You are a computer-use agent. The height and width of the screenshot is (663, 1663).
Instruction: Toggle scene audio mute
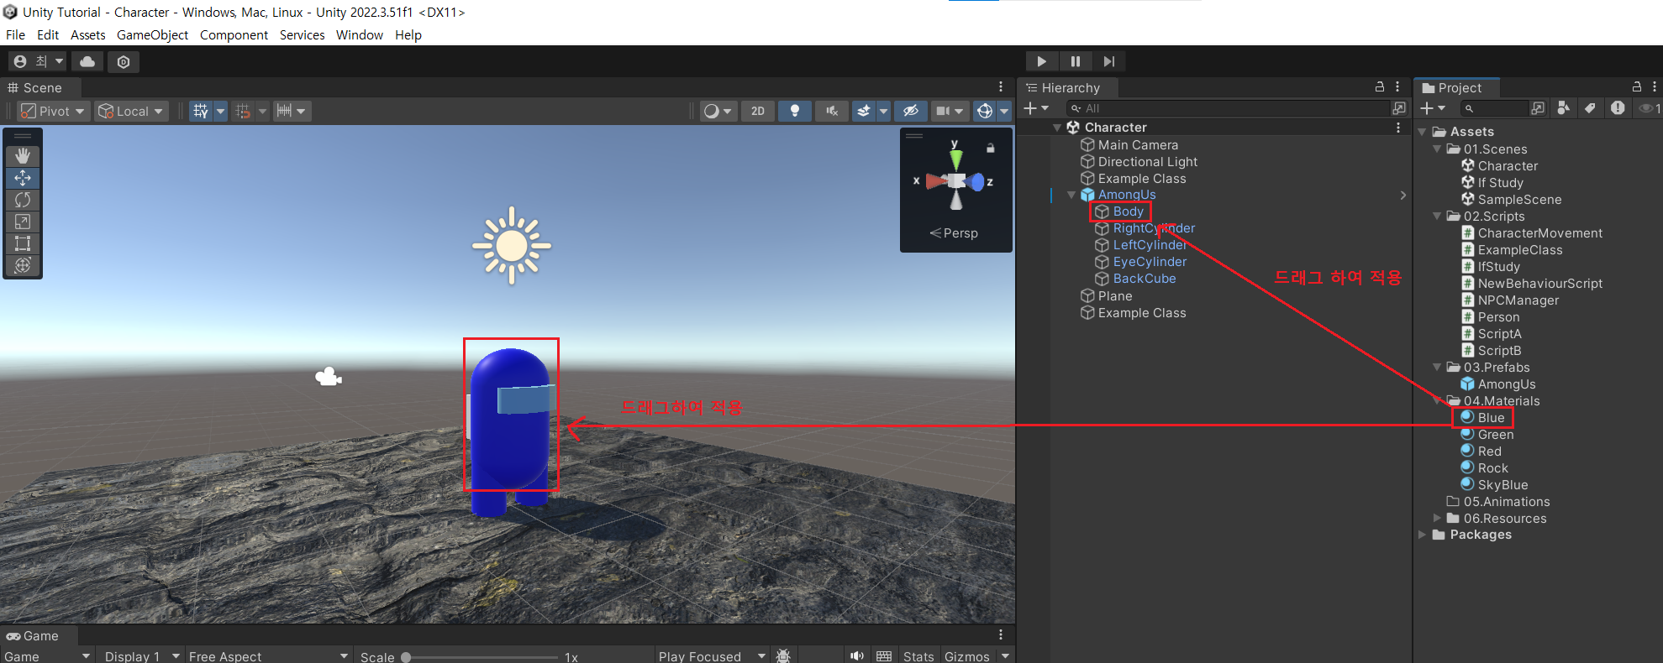(x=832, y=111)
